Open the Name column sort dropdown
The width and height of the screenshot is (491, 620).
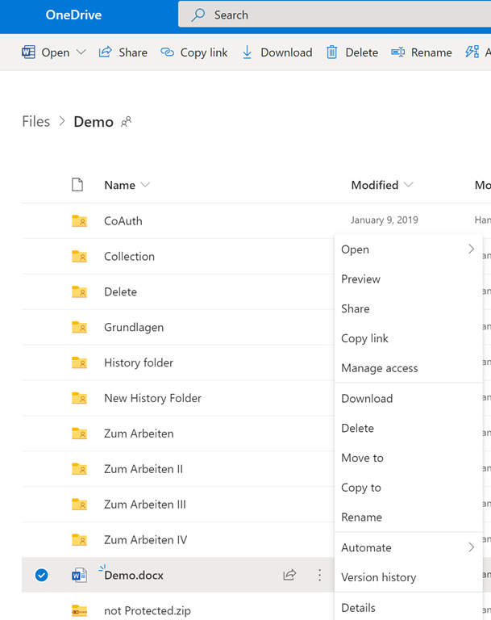point(145,185)
